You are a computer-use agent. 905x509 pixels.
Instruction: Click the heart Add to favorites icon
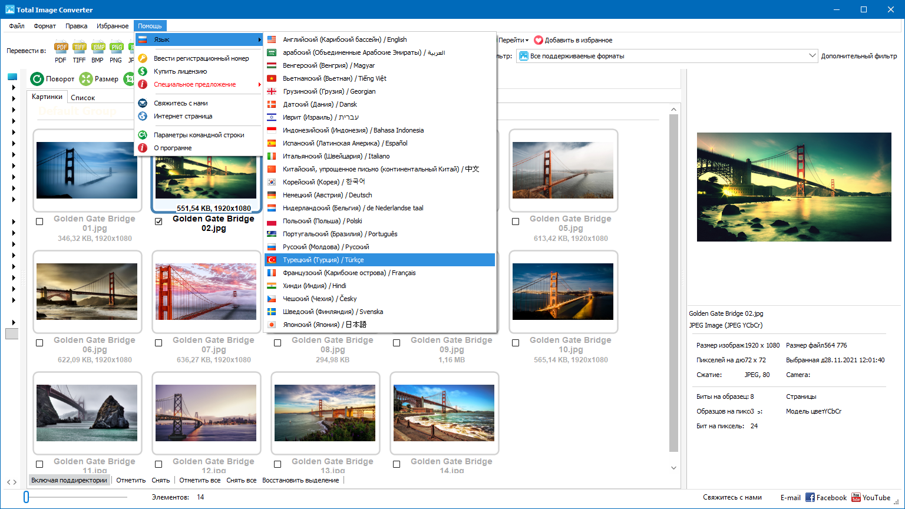539,40
